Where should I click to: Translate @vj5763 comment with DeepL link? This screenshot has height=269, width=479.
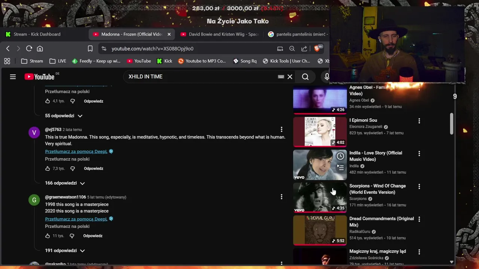tap(76, 151)
